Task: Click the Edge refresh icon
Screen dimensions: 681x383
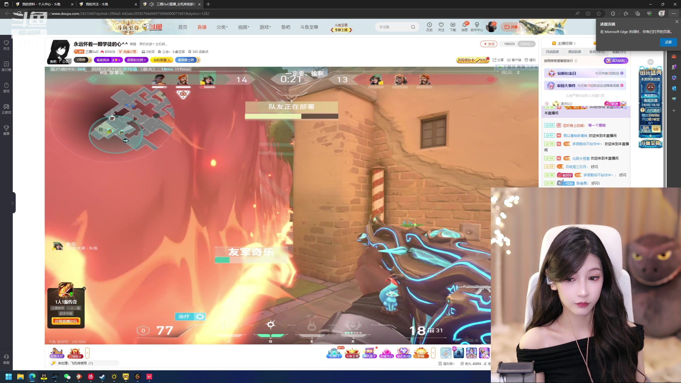Action: click(19, 14)
